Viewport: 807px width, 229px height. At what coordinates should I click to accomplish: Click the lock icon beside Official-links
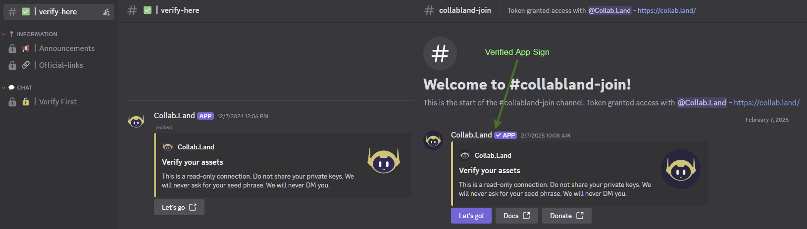pyautogui.click(x=12, y=65)
